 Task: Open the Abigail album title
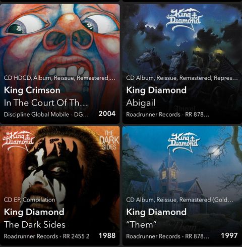pyautogui.click(x=141, y=103)
